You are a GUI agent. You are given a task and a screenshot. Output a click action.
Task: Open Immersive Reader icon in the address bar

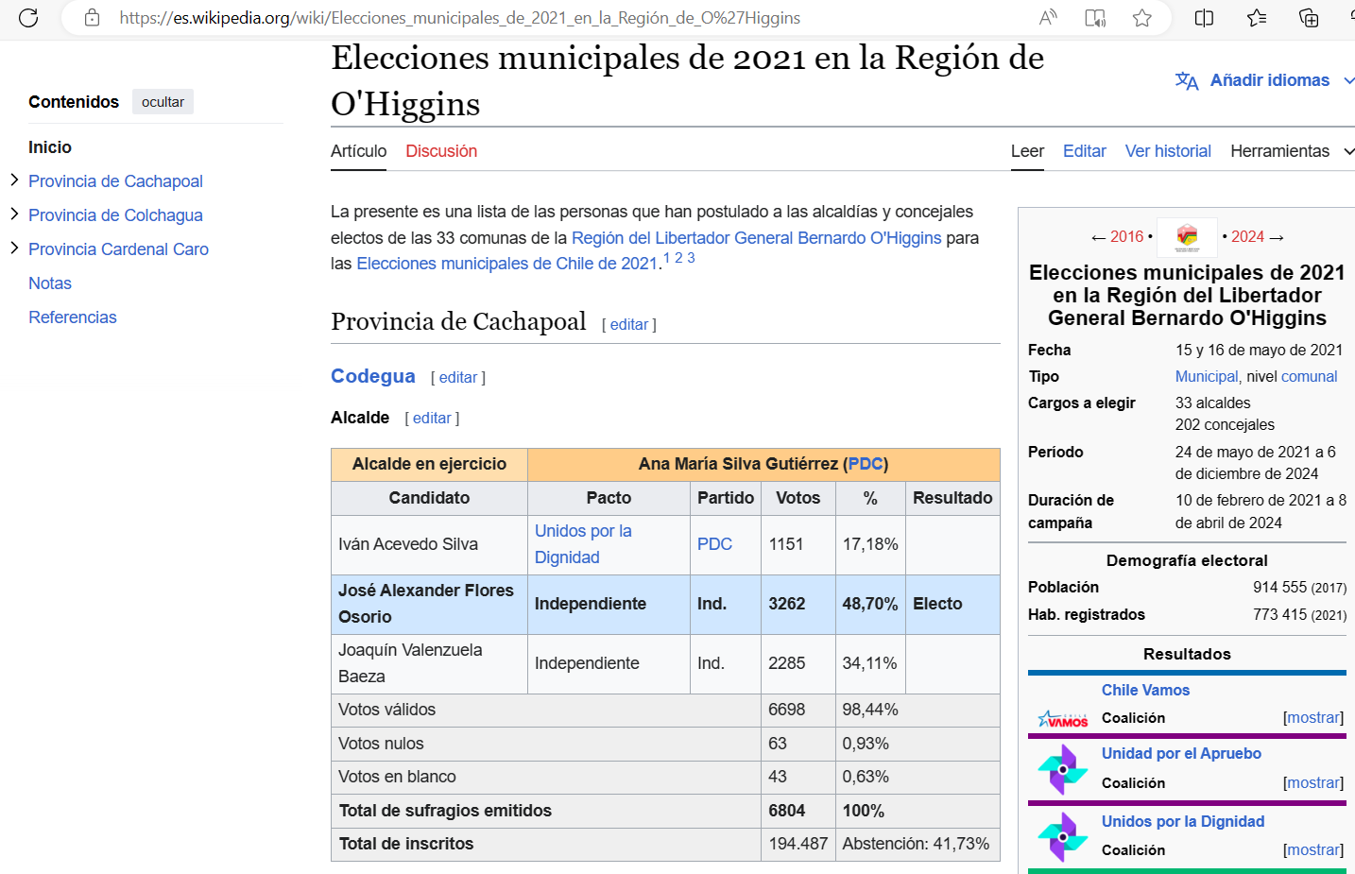tap(1095, 18)
